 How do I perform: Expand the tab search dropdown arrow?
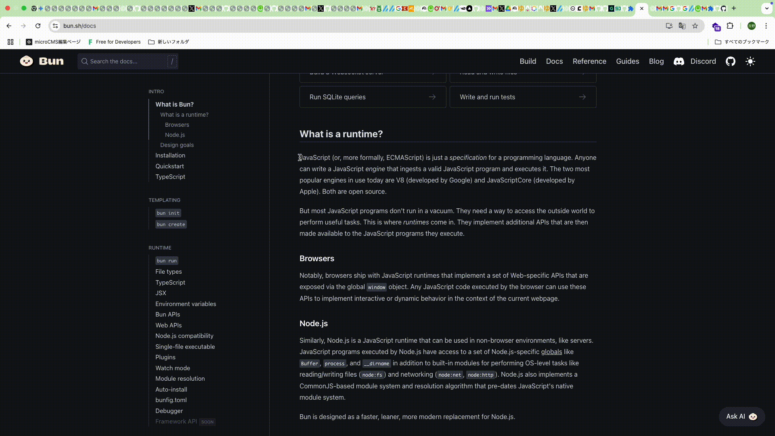tap(767, 8)
